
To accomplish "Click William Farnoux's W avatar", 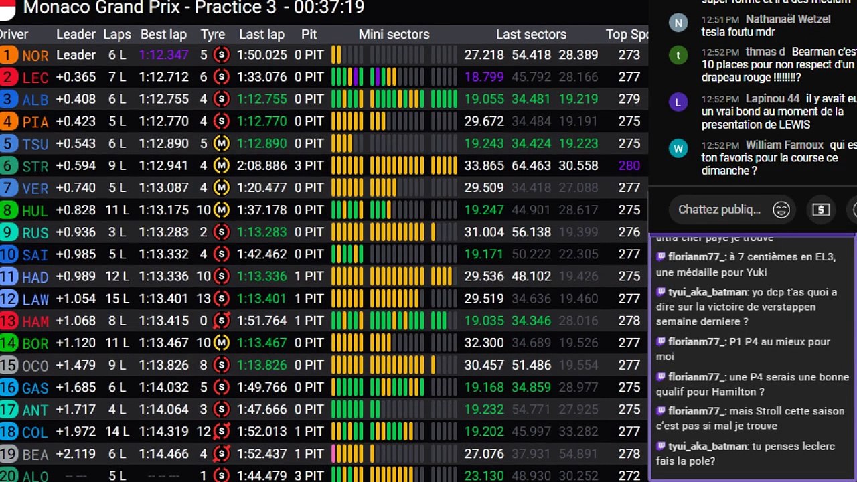I will click(678, 148).
